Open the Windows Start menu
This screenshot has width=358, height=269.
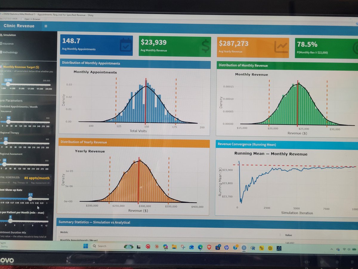tap(85, 246)
